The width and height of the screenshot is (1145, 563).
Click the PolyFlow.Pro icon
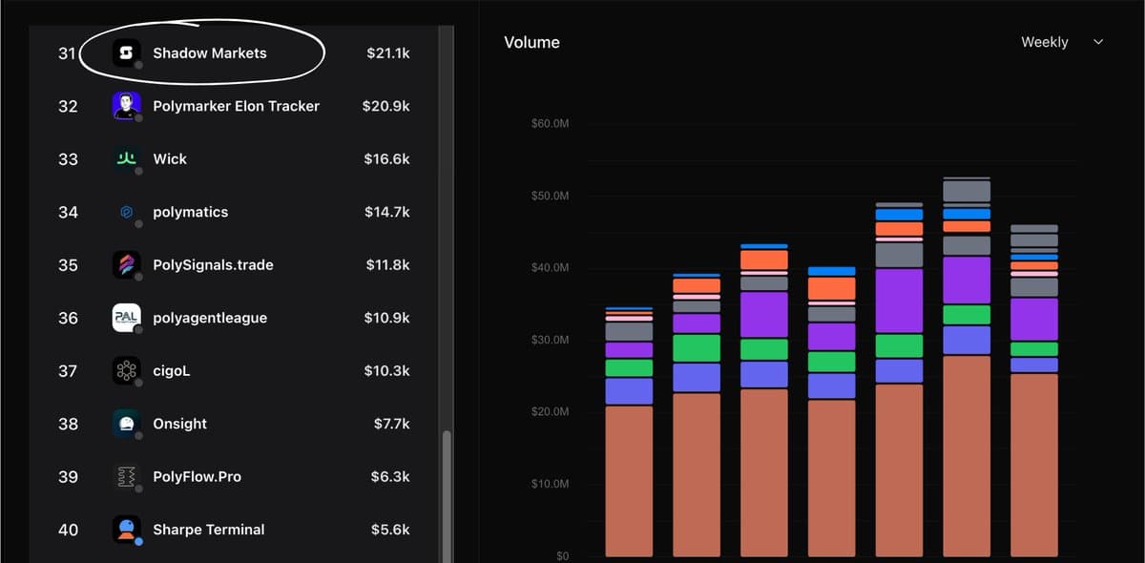[127, 477]
